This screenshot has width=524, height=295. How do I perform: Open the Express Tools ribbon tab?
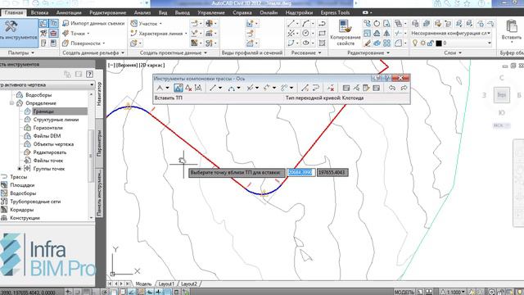tap(335, 13)
